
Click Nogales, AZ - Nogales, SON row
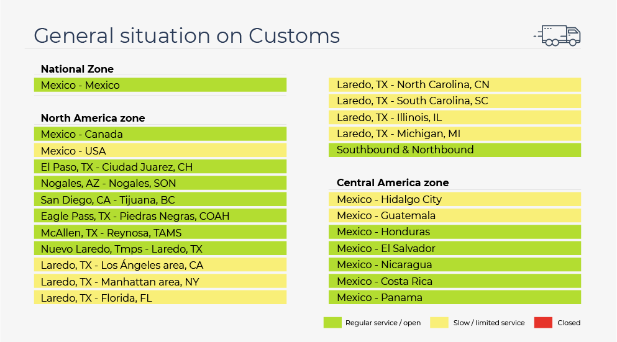pyautogui.click(x=160, y=183)
